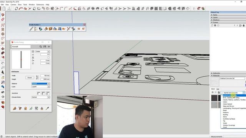Select 'Brick, Cladding and Siding' from list
The width and height of the screenshot is (246, 138).
pos(231,98)
